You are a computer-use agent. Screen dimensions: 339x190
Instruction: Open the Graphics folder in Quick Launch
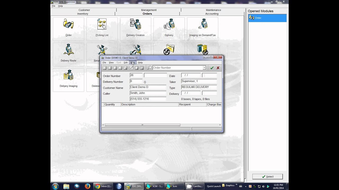click(x=228, y=186)
